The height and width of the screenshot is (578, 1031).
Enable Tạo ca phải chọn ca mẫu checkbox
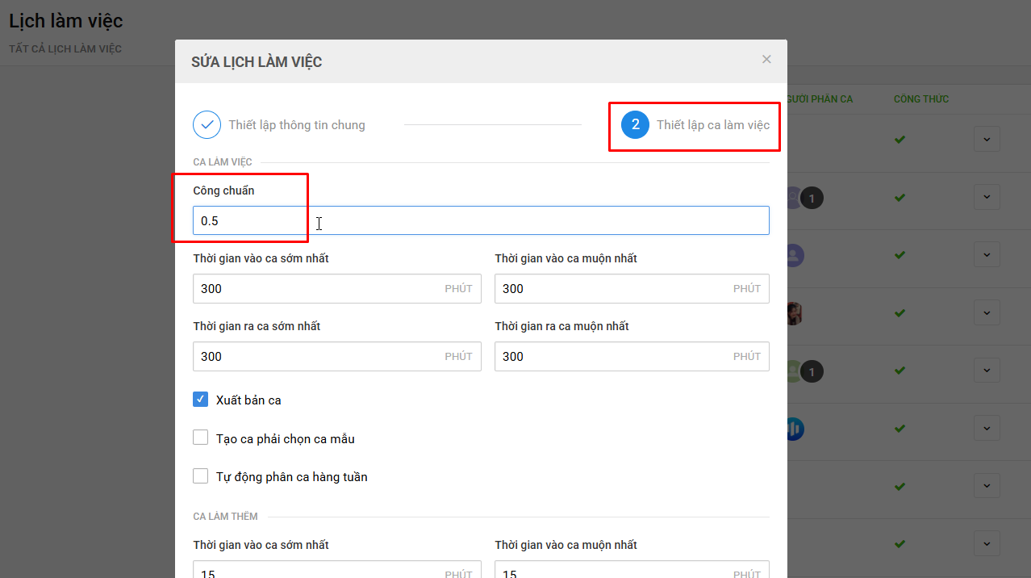[201, 438]
